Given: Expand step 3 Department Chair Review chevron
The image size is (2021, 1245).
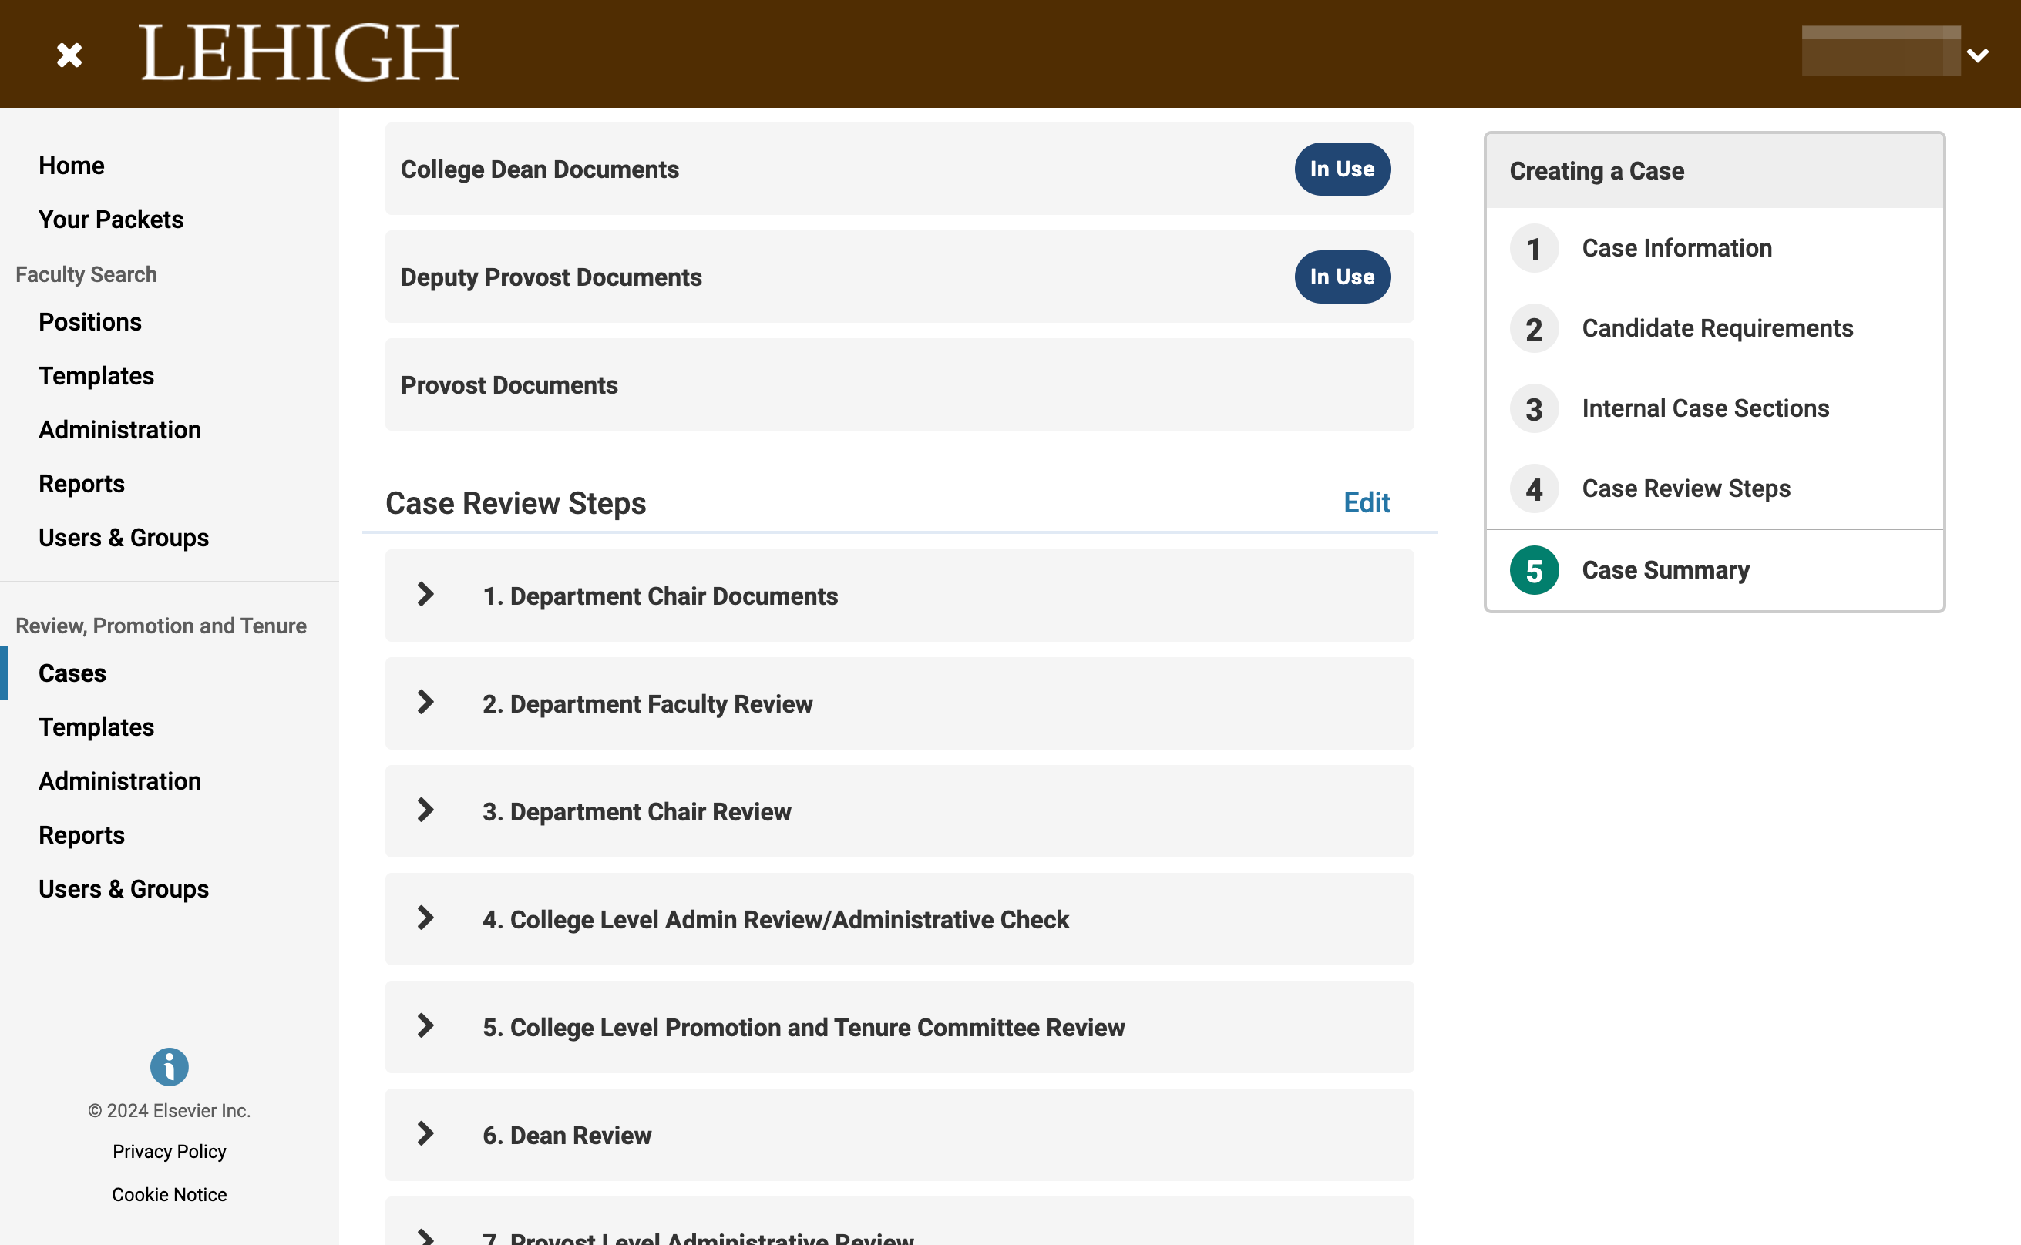Looking at the screenshot, I should pyautogui.click(x=425, y=810).
